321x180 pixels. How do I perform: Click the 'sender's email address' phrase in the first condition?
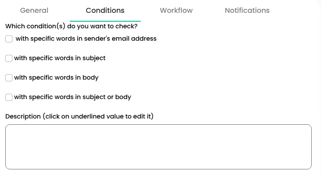click(122, 39)
